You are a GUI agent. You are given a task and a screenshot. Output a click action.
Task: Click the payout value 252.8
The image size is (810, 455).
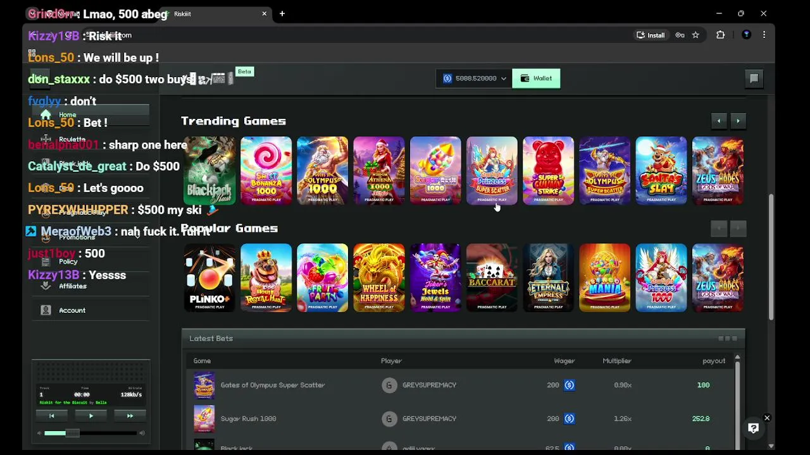(x=701, y=418)
